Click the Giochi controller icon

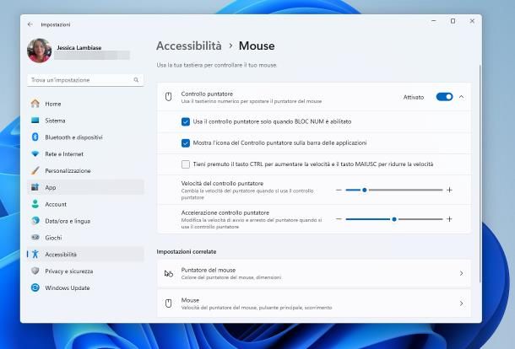click(35, 237)
